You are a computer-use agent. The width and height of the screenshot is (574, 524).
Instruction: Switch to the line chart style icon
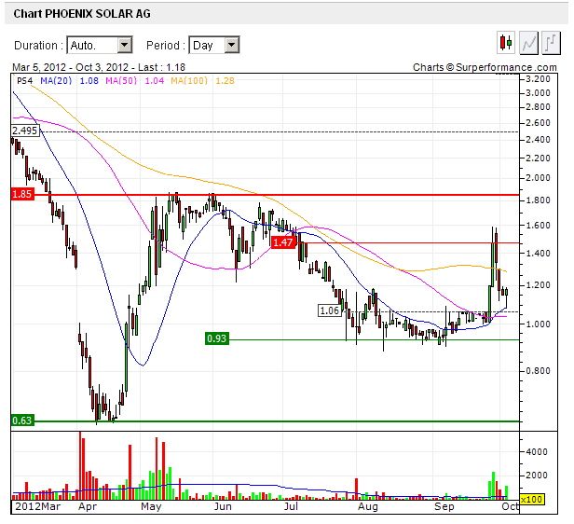click(529, 43)
